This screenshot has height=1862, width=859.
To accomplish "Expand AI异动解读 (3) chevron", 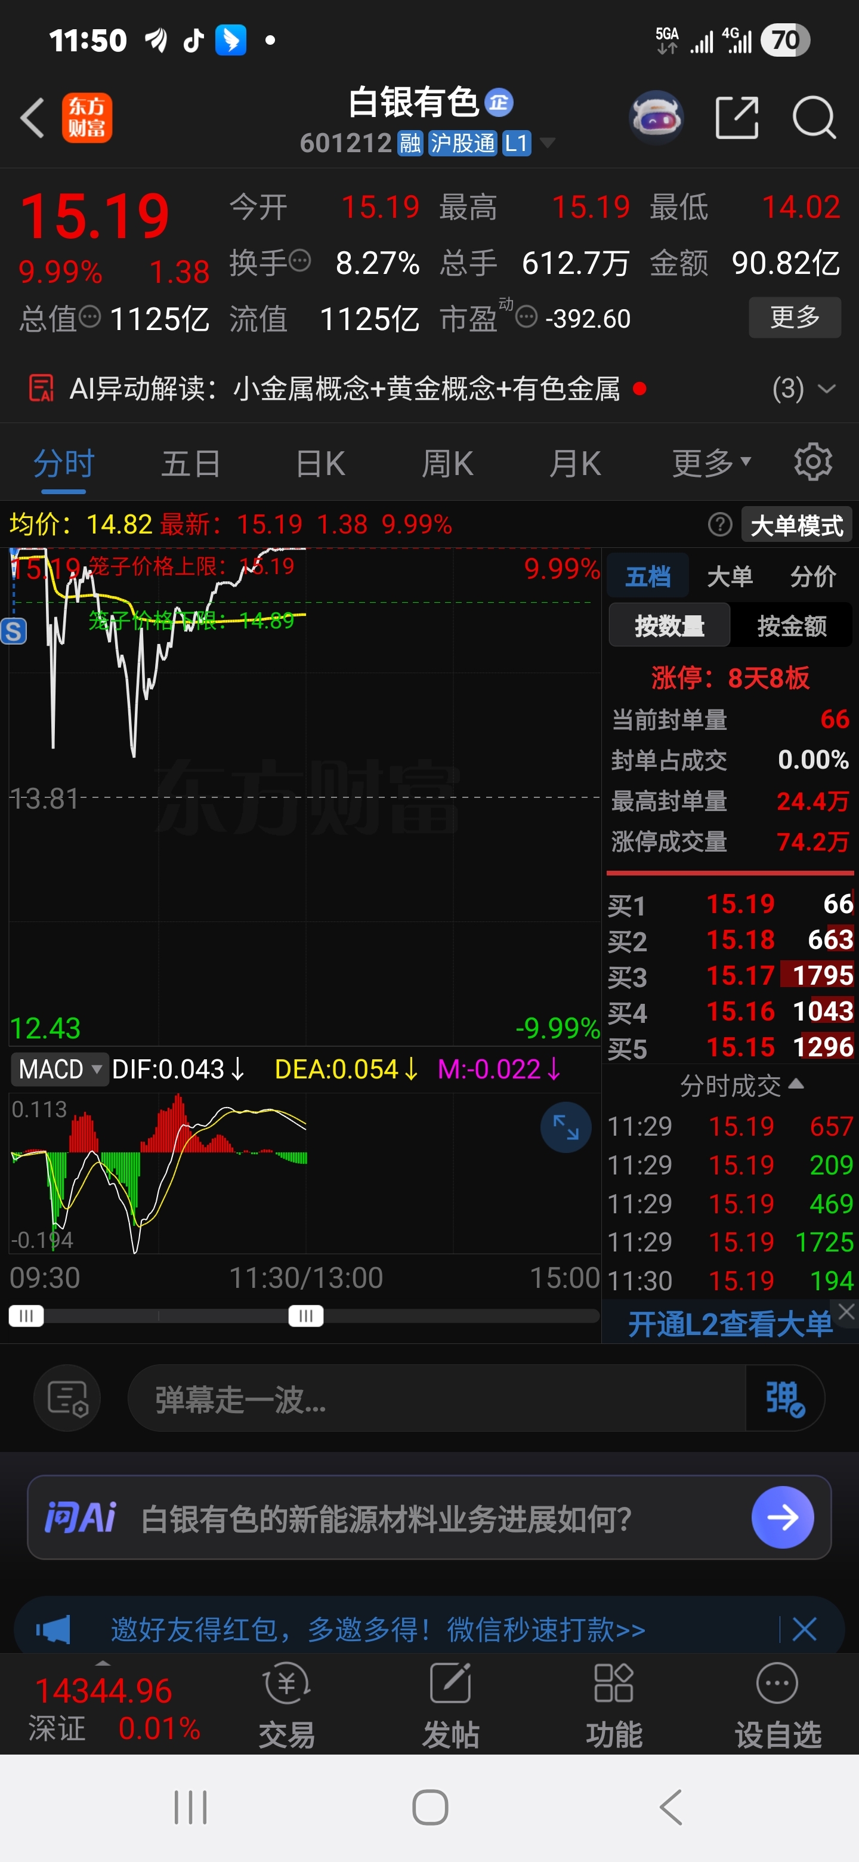I will (827, 389).
